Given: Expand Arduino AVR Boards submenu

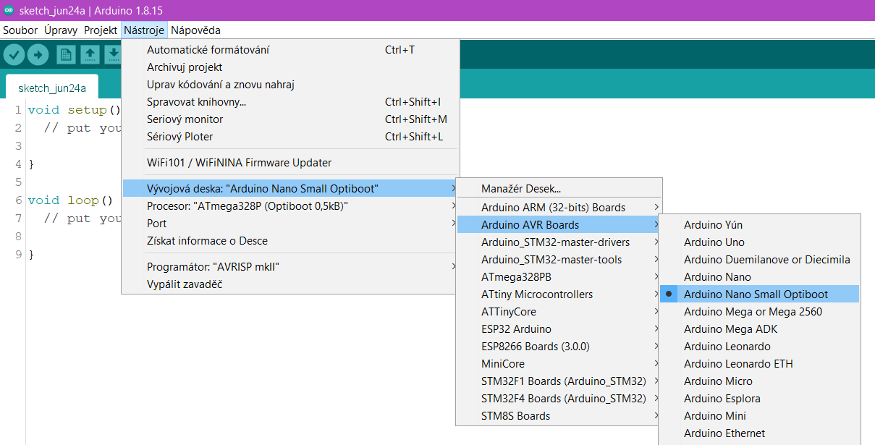Looking at the screenshot, I should pos(559,225).
